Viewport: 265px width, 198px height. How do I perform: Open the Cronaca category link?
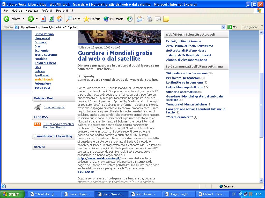pos(40,42)
